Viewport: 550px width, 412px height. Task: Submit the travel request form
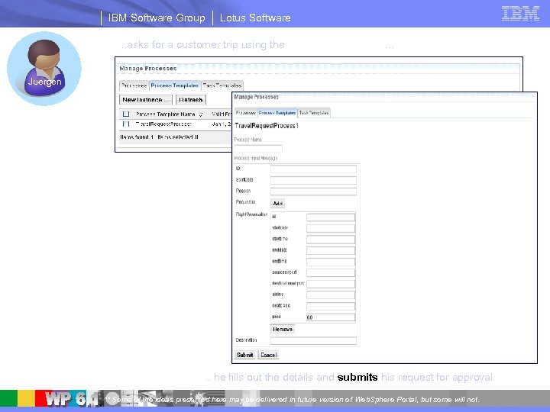[x=244, y=355]
